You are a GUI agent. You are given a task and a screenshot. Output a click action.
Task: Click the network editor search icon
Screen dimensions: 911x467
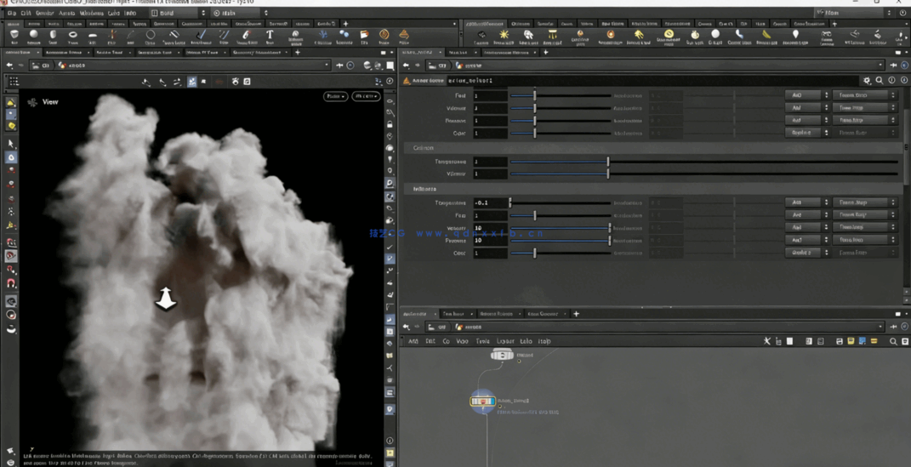tap(893, 342)
